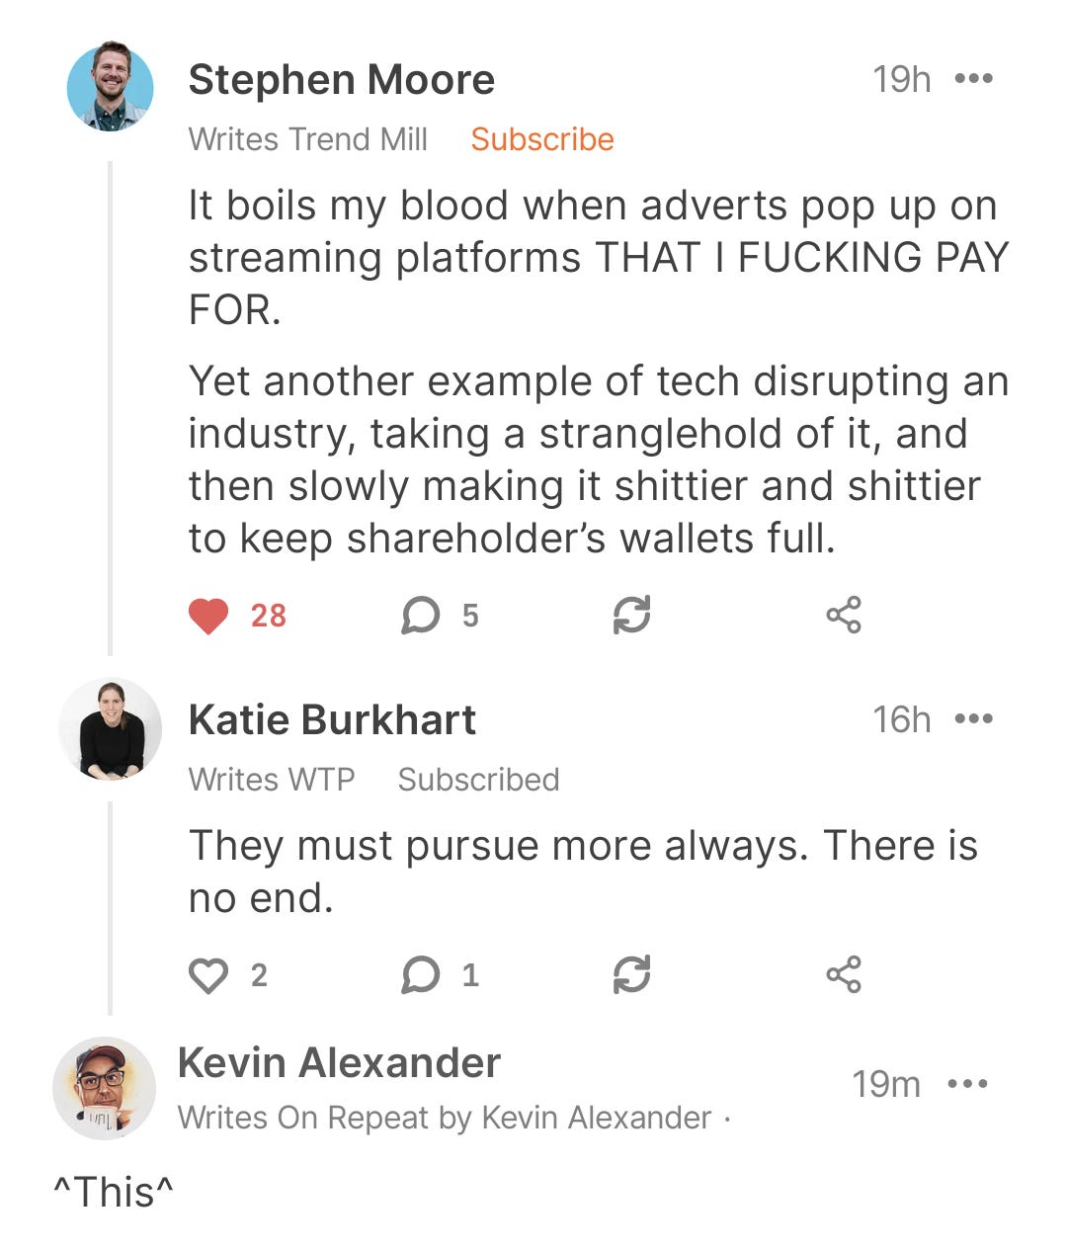Image resolution: width=1067 pixels, height=1251 pixels.
Task: View Stephen Moore's avatar photo
Action: click(x=110, y=87)
